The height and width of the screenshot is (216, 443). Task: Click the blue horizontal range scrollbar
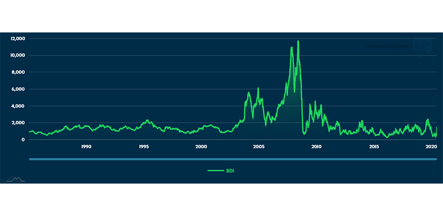[232, 159]
